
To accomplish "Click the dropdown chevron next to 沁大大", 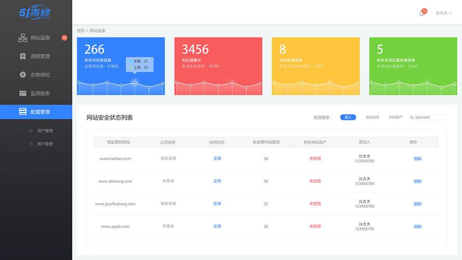I will tap(451, 13).
